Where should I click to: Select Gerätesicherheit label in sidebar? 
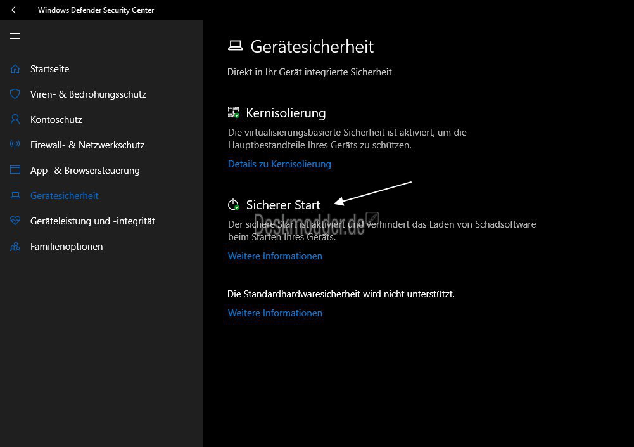tap(65, 195)
